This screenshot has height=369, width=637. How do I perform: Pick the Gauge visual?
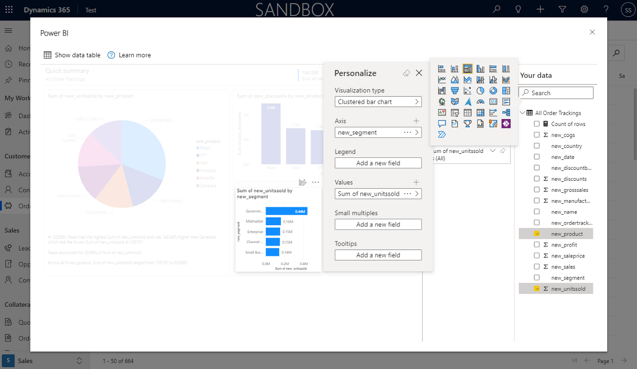point(480,102)
